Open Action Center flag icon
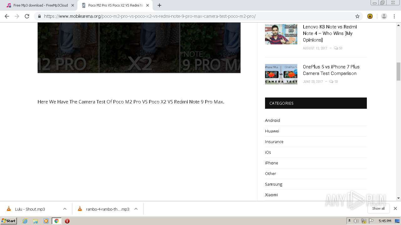 point(371,221)
